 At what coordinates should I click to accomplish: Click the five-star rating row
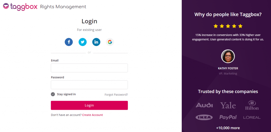[x=228, y=26]
